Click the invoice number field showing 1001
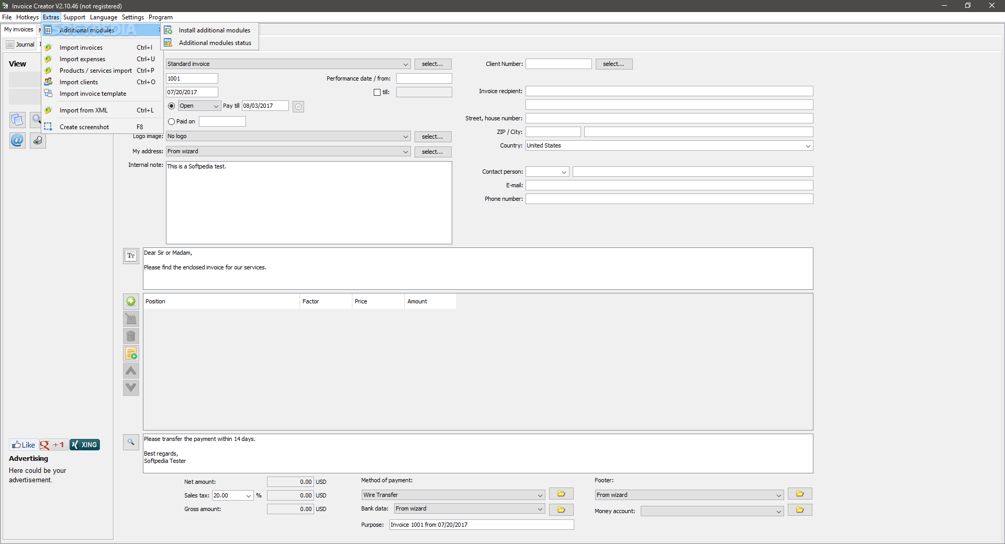Image resolution: width=1005 pixels, height=544 pixels. (192, 78)
